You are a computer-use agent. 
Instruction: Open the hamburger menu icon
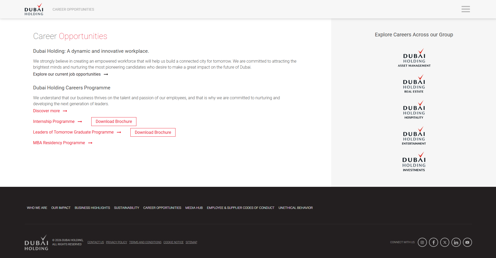pos(465,9)
